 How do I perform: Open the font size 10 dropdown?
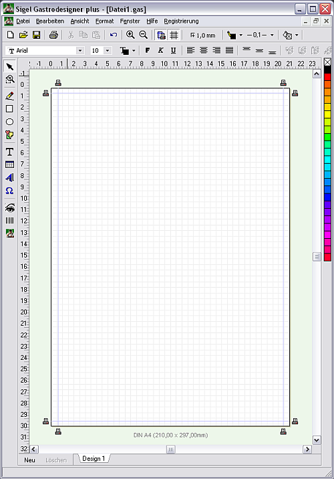click(x=108, y=50)
